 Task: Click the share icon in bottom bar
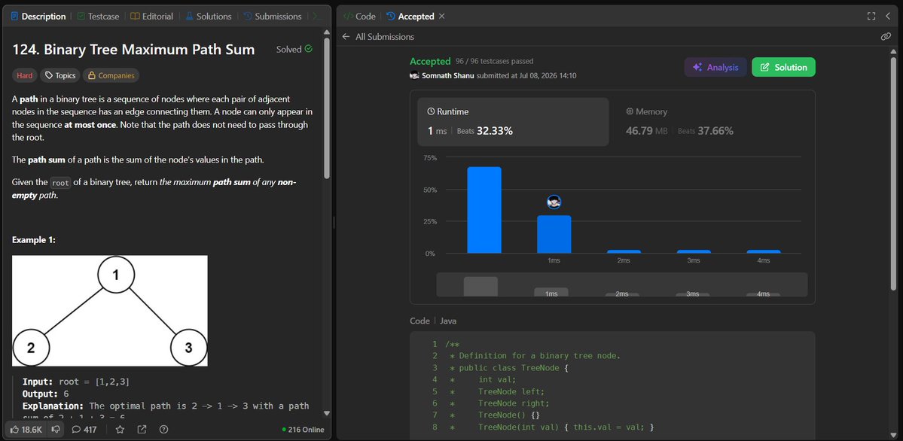(x=142, y=430)
